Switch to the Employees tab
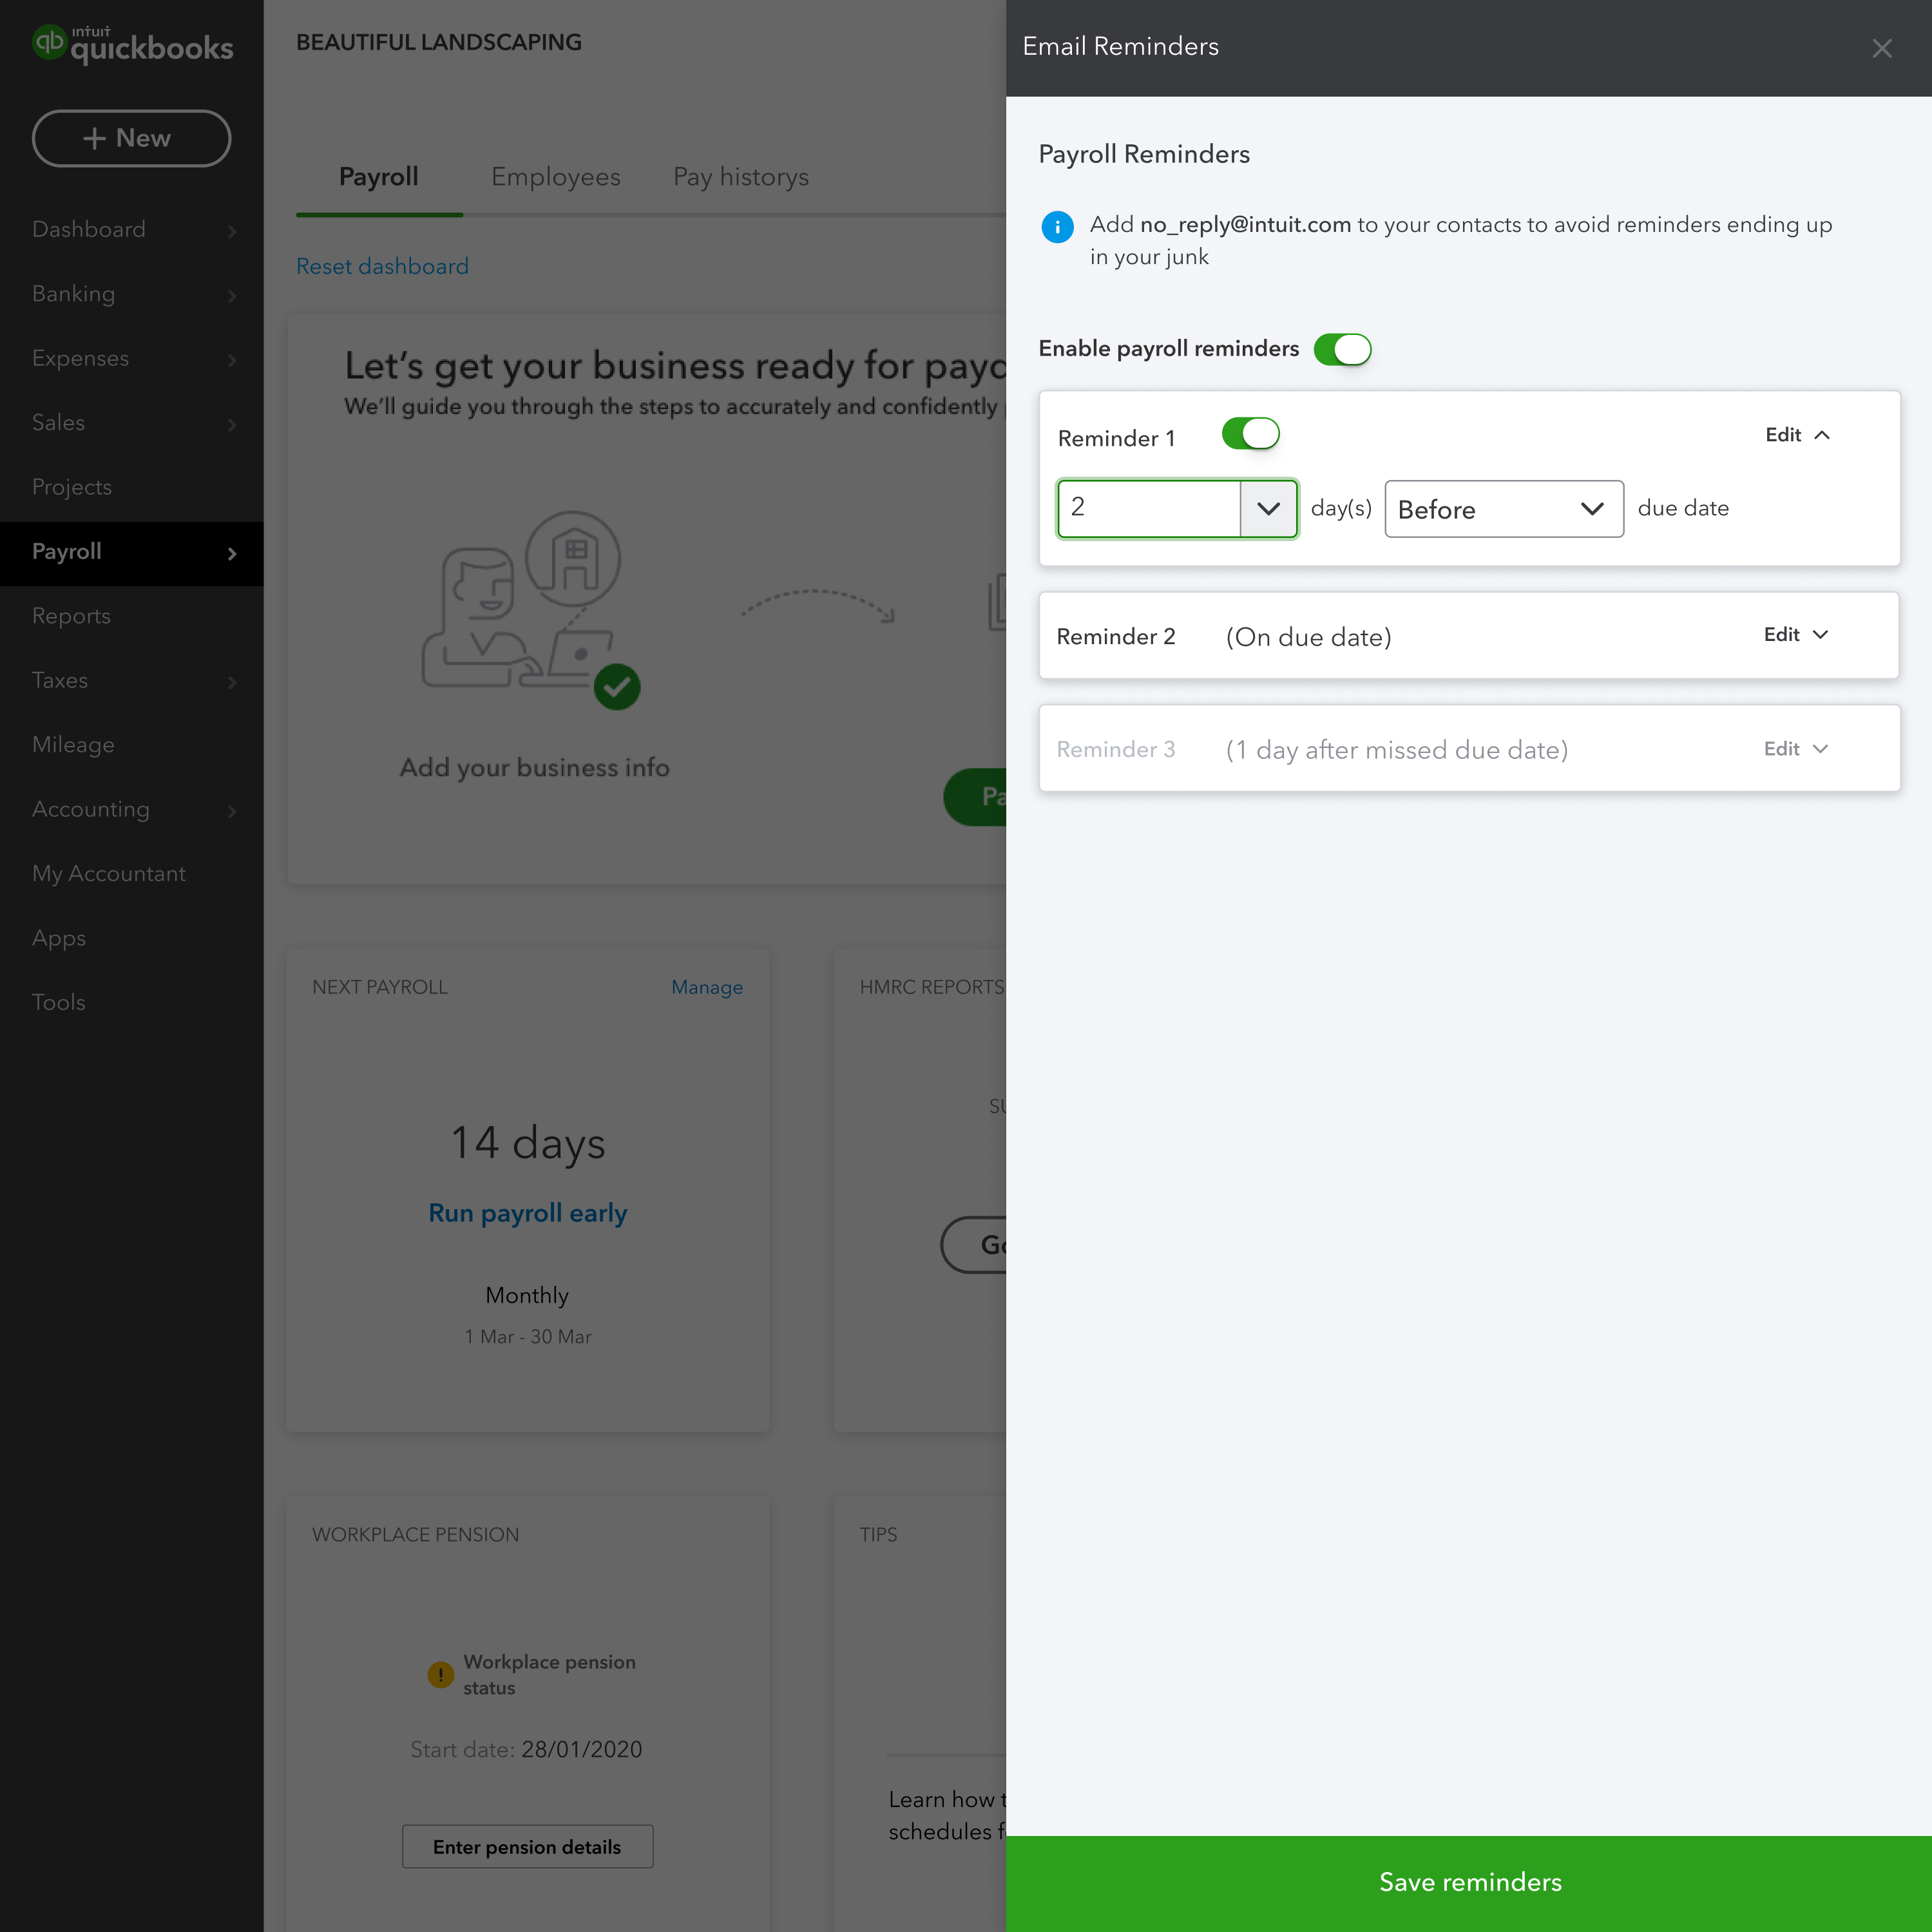The width and height of the screenshot is (1932, 1932). pos(555,177)
